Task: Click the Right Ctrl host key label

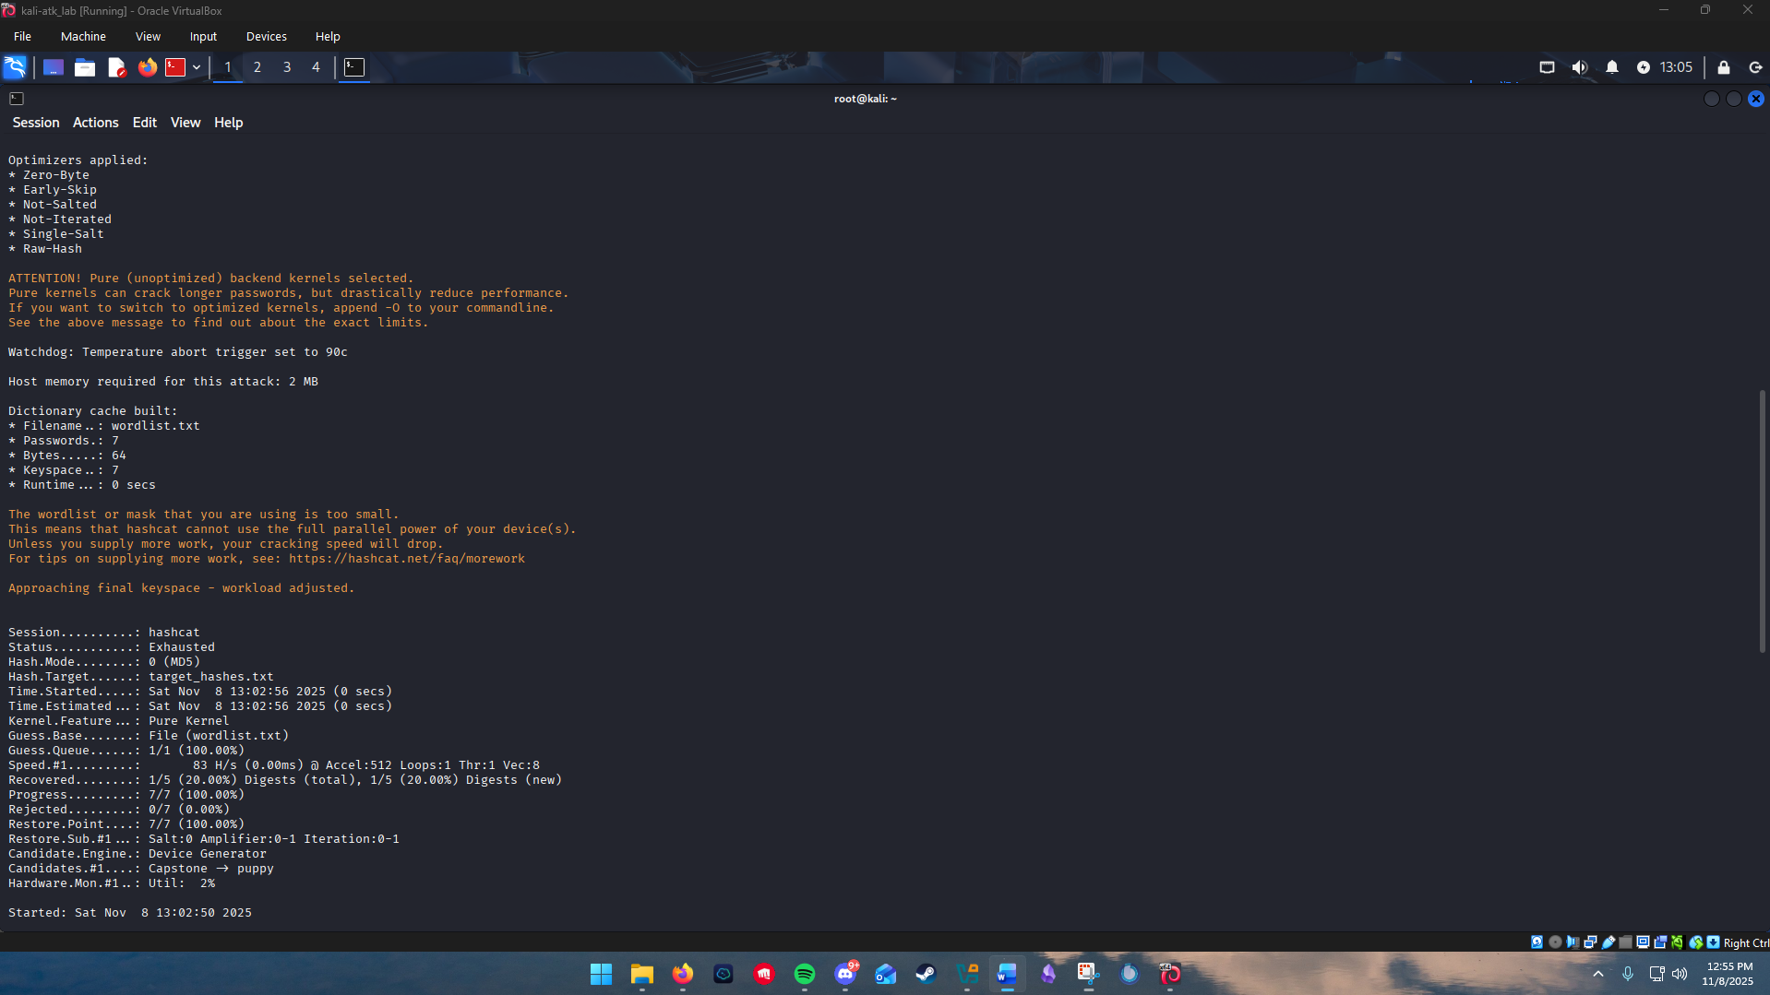Action: coord(1746,942)
